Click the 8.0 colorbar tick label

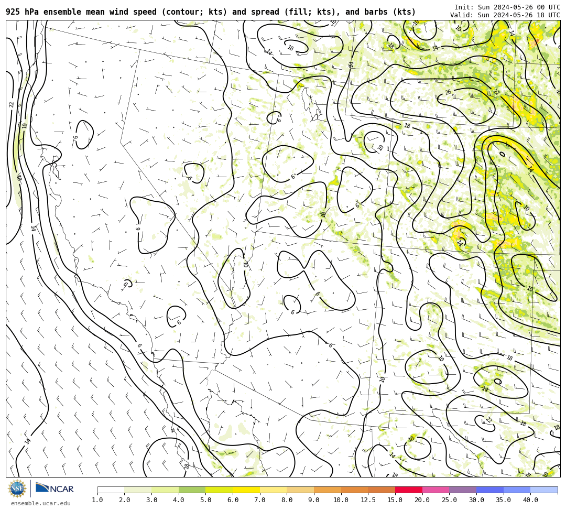[x=287, y=500]
